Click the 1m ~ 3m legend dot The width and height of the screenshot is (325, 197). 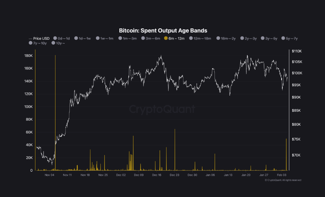(x=120, y=38)
